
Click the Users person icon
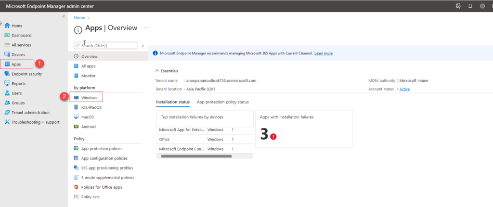[7, 93]
